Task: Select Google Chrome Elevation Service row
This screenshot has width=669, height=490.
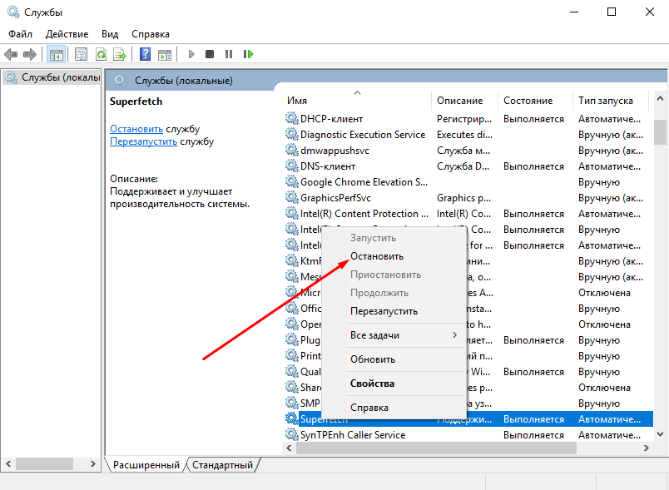Action: tap(468, 181)
